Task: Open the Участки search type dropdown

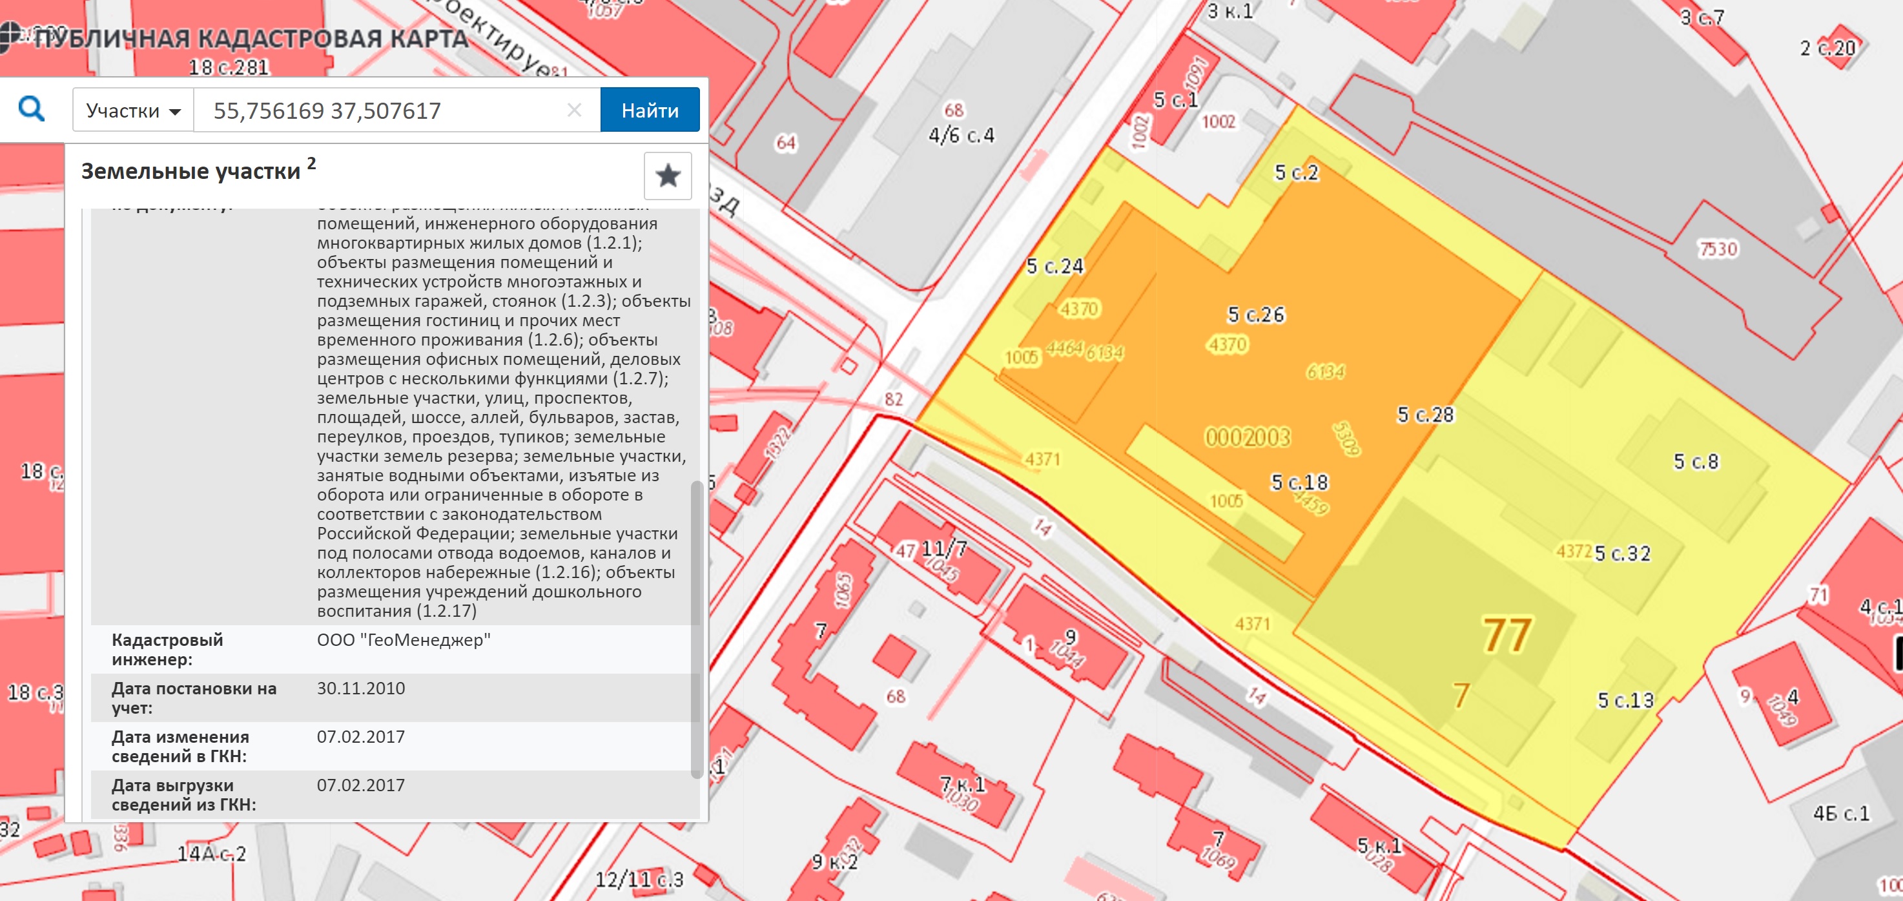Action: tap(134, 111)
